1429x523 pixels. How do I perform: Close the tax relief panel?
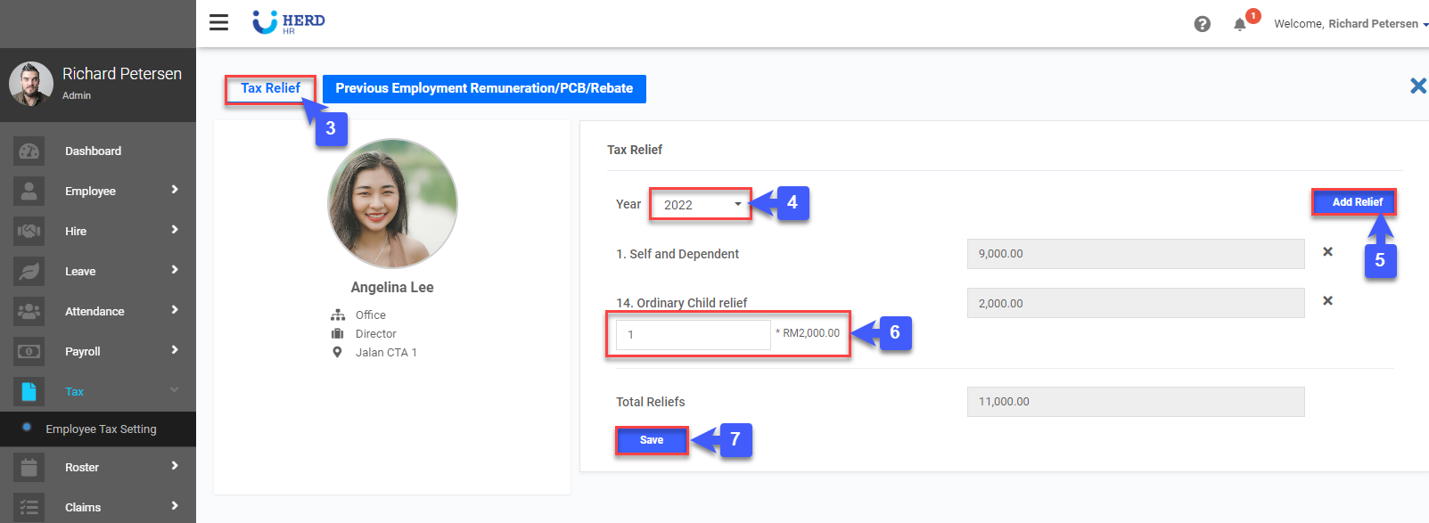pyautogui.click(x=1417, y=86)
